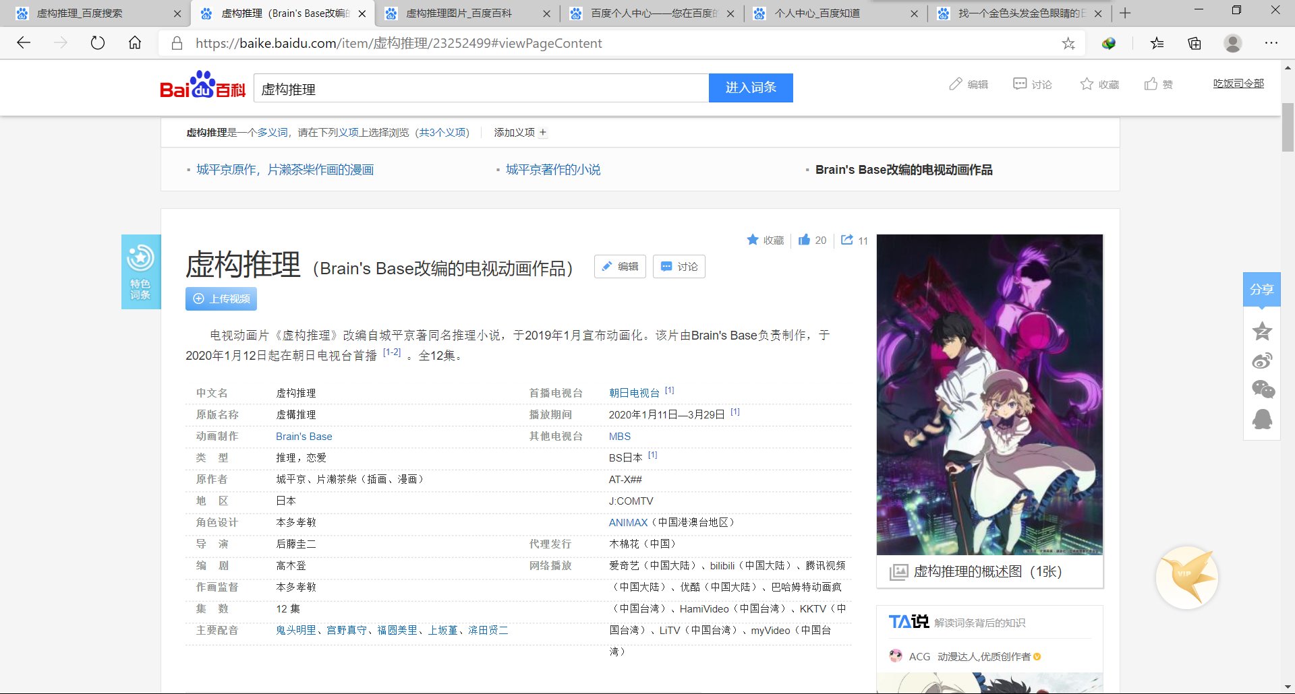Share via the WeChat icon in sidebar
The height and width of the screenshot is (694, 1295).
coord(1263,389)
